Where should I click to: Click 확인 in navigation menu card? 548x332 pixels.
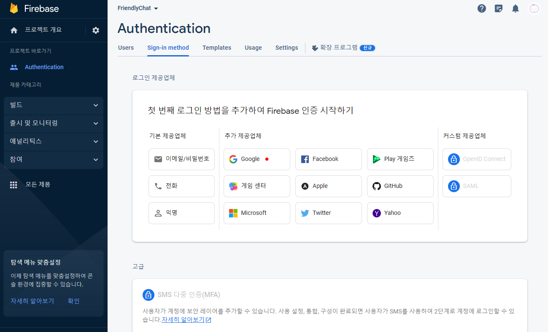click(x=73, y=301)
